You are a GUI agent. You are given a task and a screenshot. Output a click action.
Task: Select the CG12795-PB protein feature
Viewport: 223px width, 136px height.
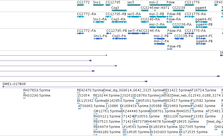(109, 33)
